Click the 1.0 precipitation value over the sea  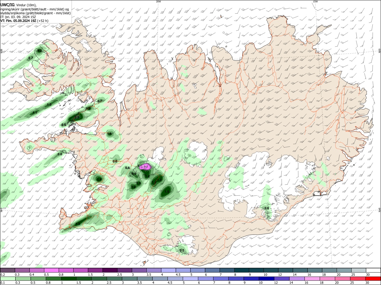point(49,105)
